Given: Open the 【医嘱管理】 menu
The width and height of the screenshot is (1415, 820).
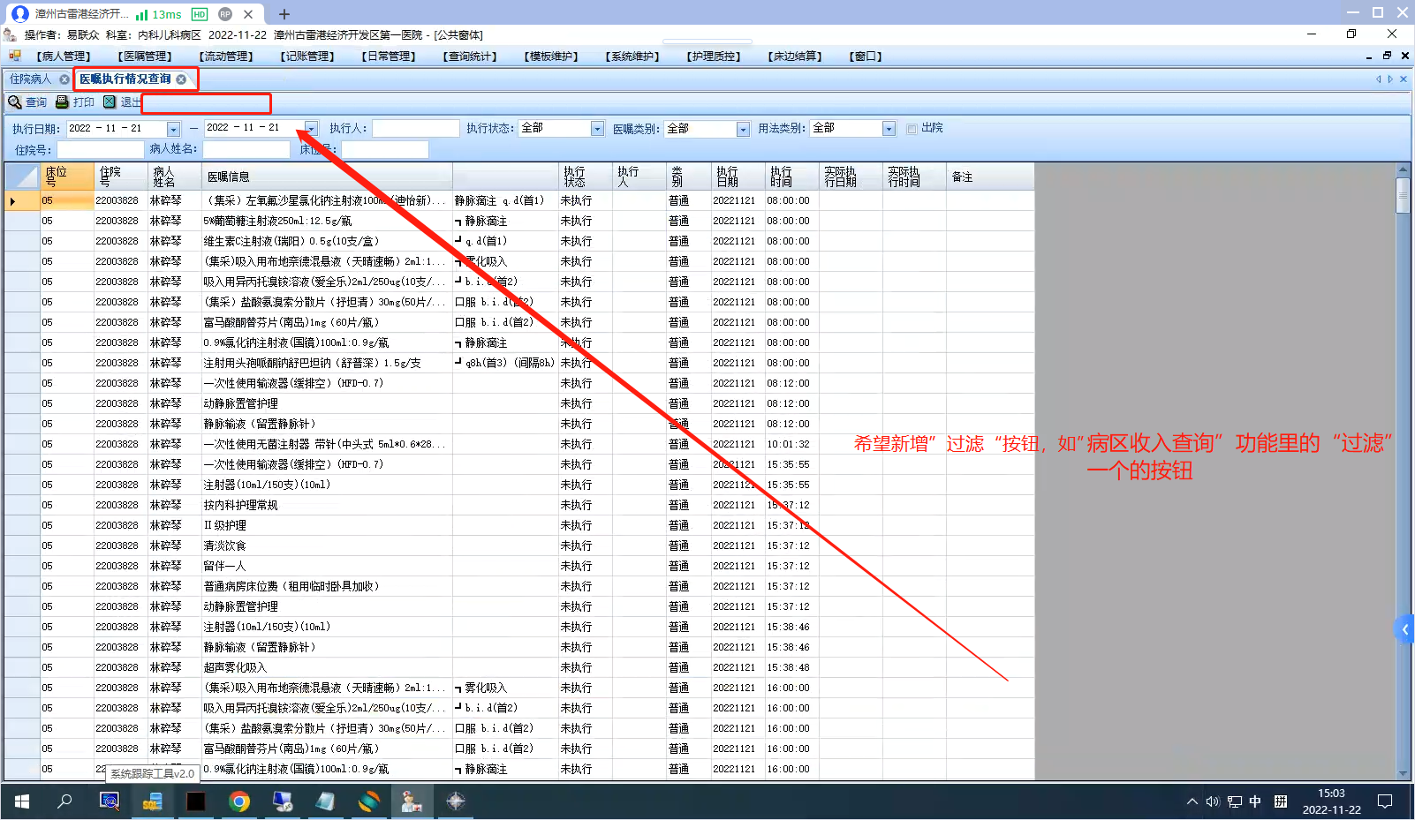Looking at the screenshot, I should [x=145, y=56].
